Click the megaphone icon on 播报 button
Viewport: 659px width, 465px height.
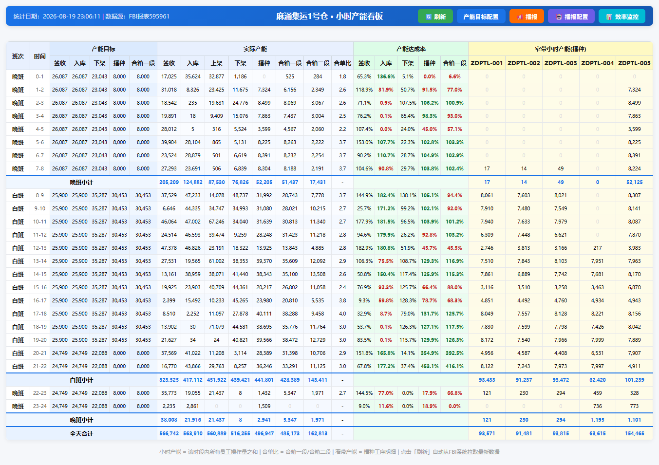point(520,17)
